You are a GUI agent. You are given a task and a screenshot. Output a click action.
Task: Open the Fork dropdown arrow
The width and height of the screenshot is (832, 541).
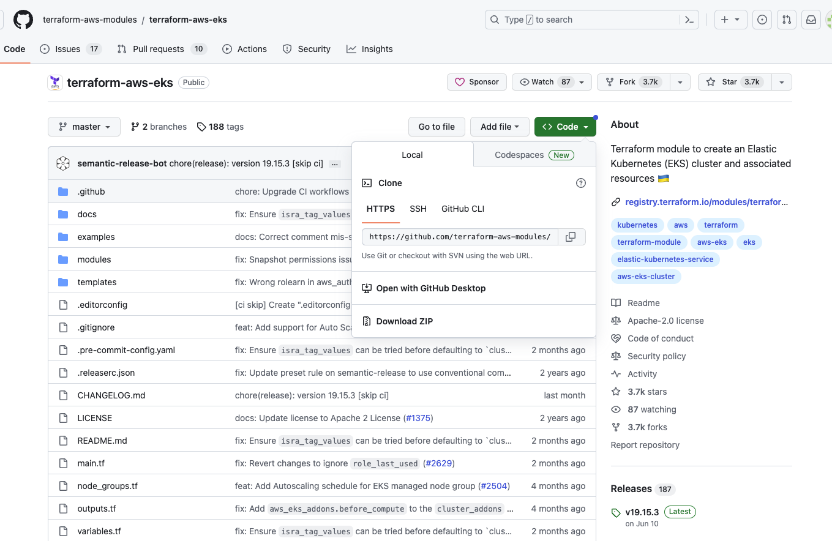point(680,82)
